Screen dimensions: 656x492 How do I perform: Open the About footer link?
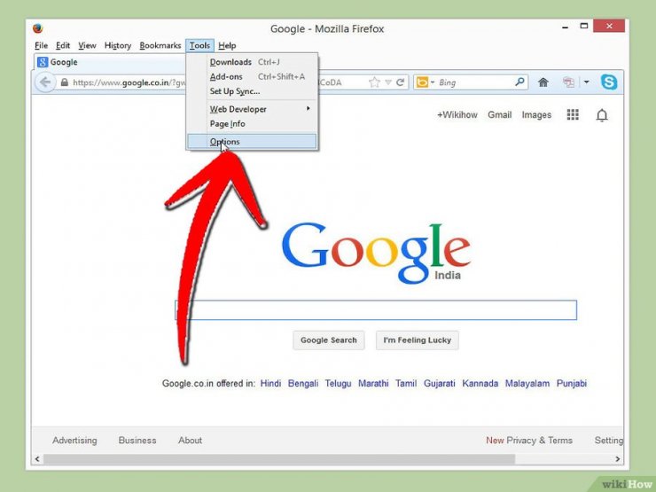click(x=190, y=440)
